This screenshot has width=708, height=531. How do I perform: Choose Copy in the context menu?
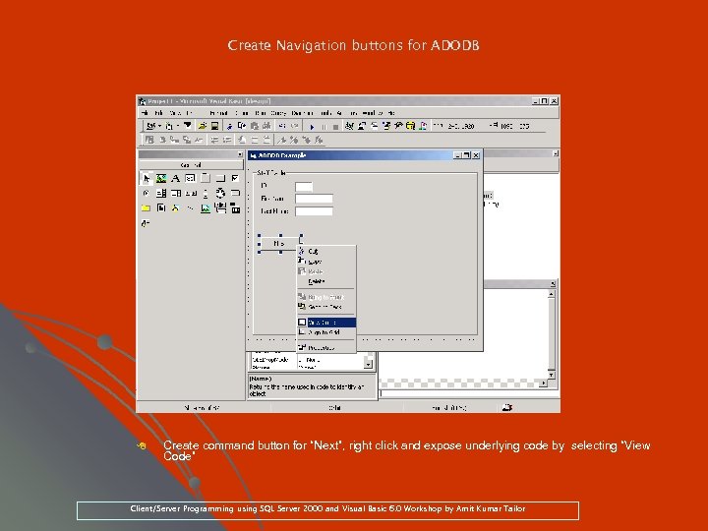pyautogui.click(x=326, y=262)
